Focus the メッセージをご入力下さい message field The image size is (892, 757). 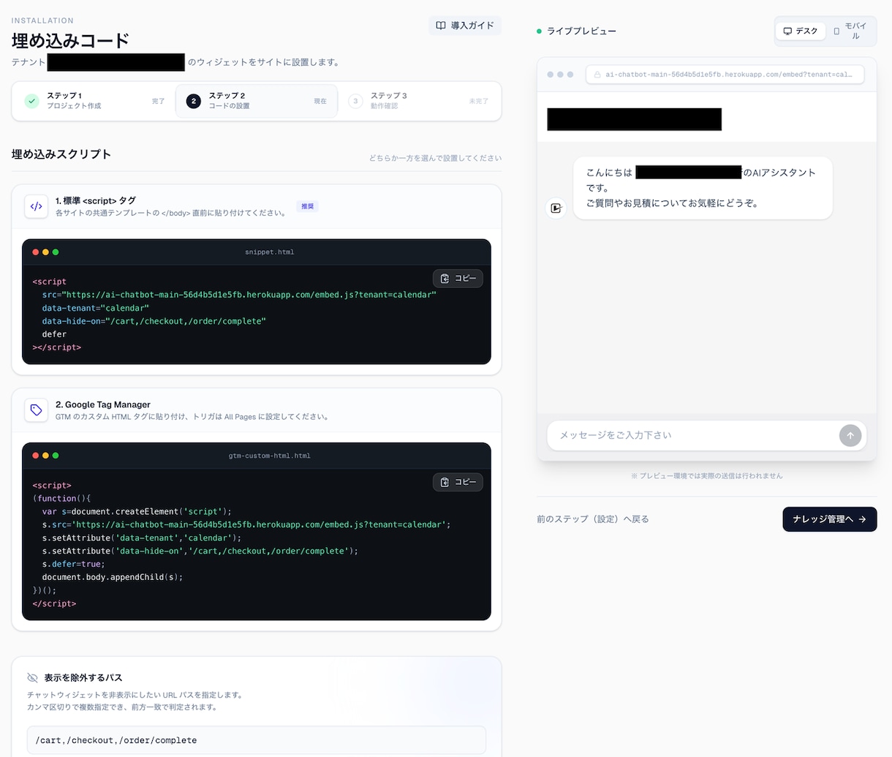pos(694,435)
